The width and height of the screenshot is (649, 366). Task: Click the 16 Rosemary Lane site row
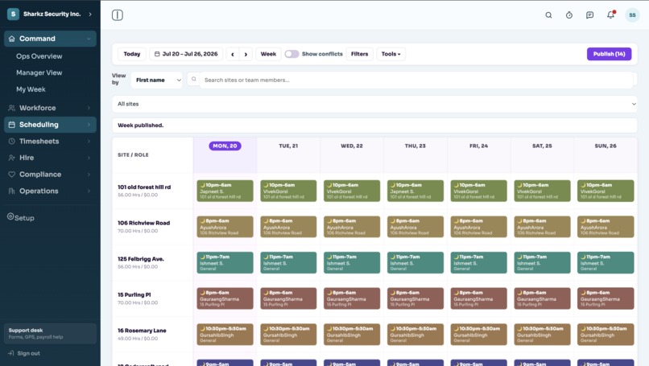click(x=152, y=334)
